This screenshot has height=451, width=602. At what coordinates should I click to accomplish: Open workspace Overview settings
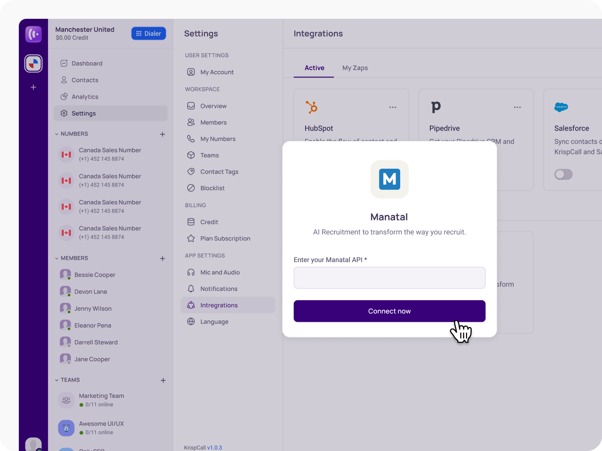(x=228, y=106)
